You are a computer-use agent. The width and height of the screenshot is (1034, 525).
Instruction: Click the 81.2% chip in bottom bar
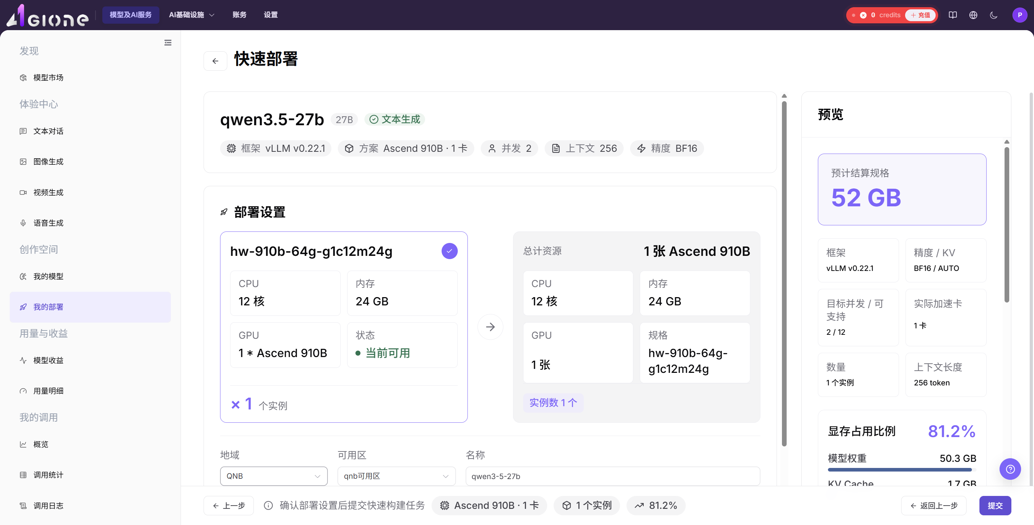(x=656, y=505)
